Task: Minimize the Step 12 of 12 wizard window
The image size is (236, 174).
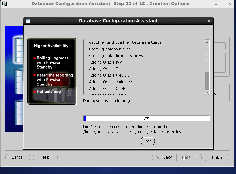Action: (x=215, y=4)
